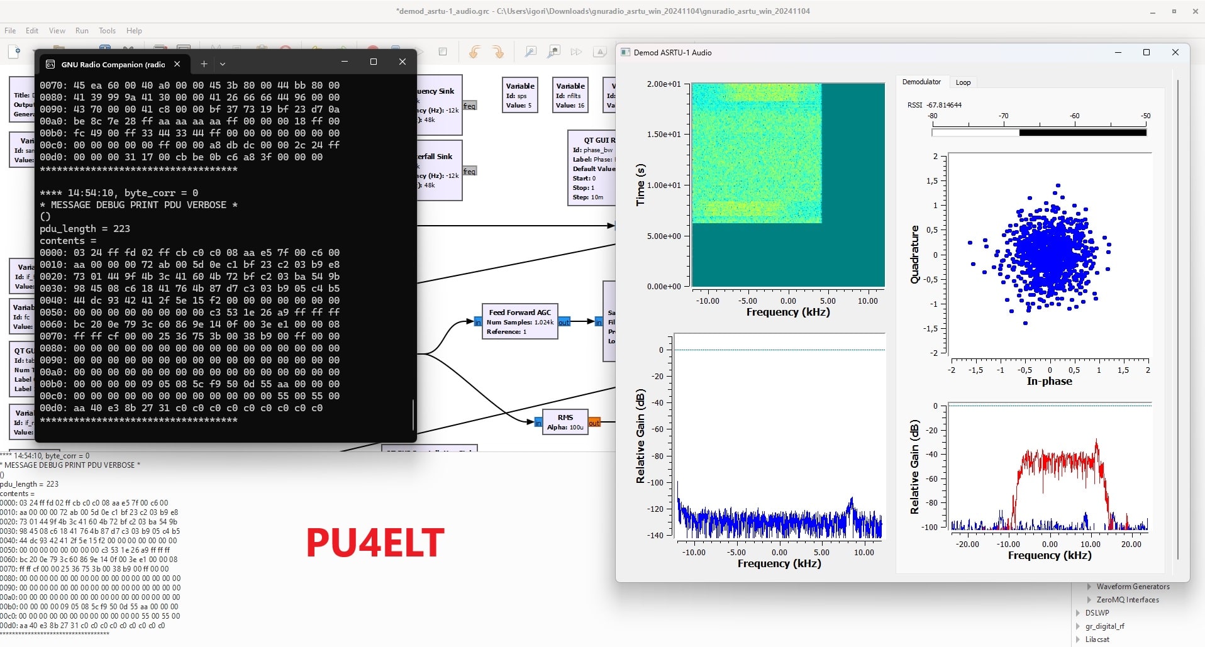Viewport: 1205px width, 647px height.
Task: Minimize the terminal window
Action: pos(345,62)
